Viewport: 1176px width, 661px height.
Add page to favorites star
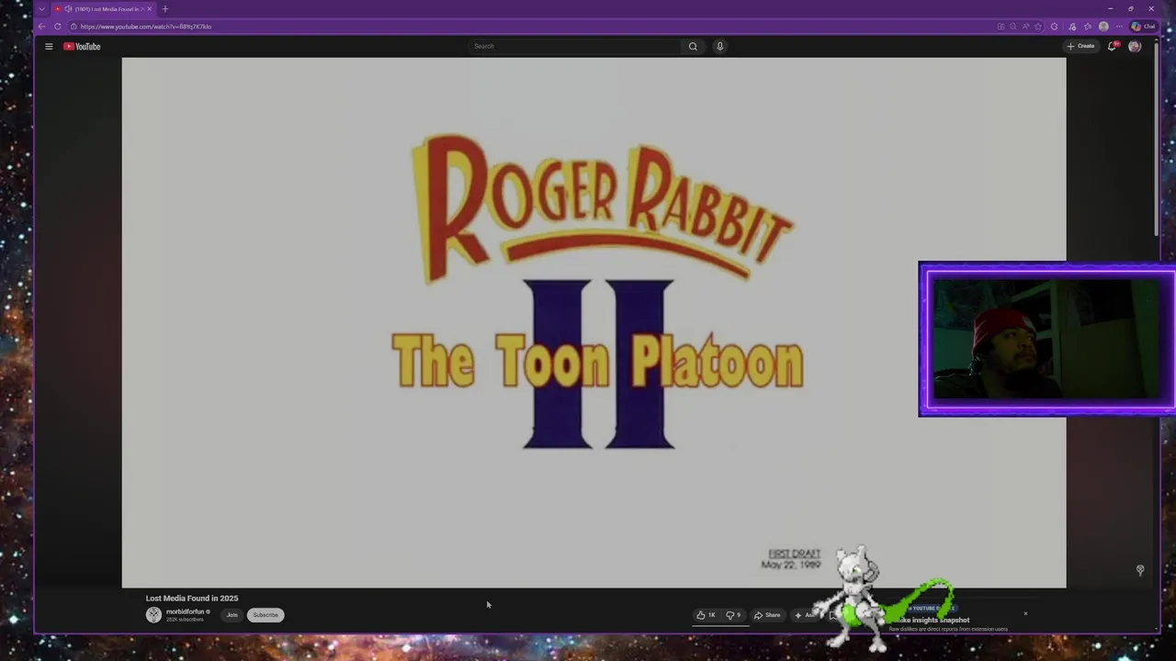(1038, 27)
